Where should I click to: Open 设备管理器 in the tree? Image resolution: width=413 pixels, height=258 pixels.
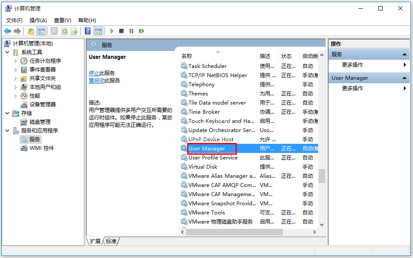42,105
